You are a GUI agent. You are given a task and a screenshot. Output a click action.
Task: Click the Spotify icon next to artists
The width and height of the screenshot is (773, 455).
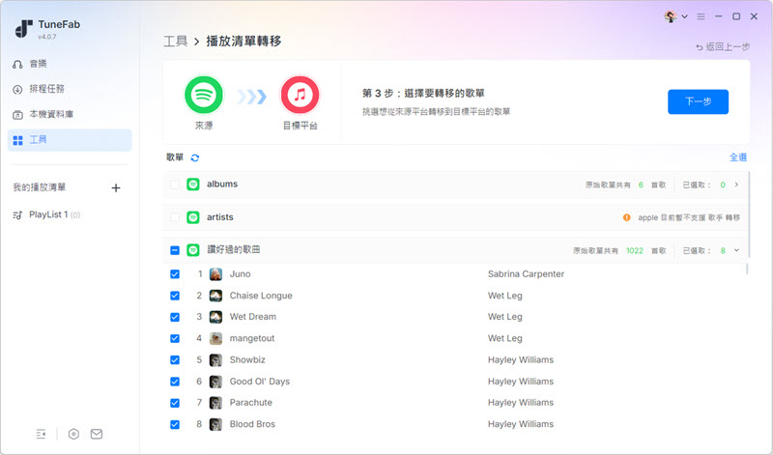[x=193, y=217]
